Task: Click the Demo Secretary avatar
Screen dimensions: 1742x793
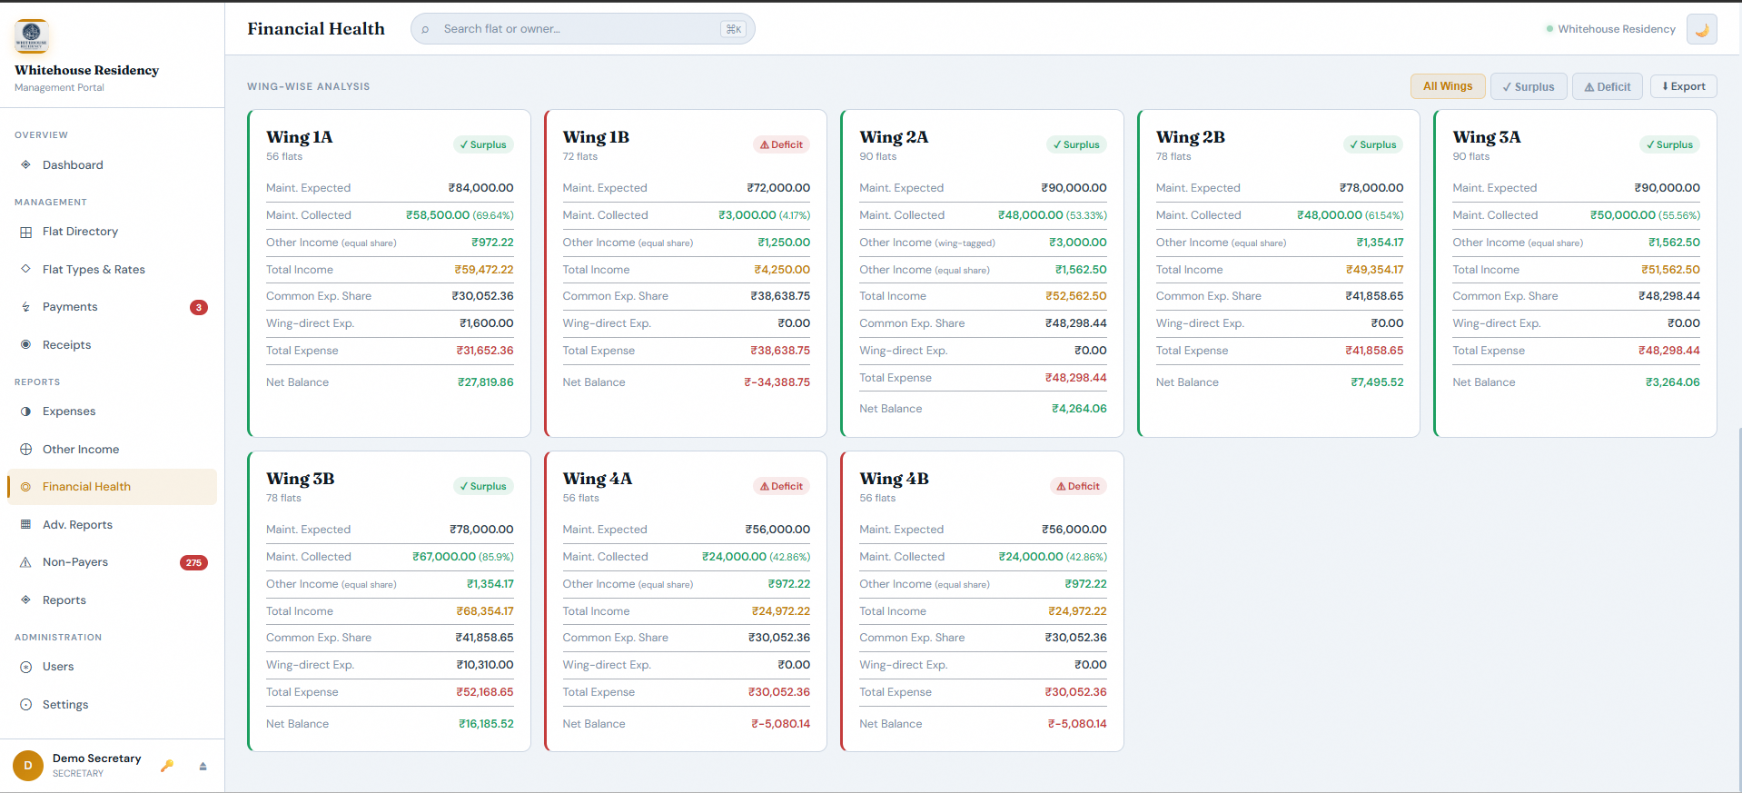Action: [28, 766]
